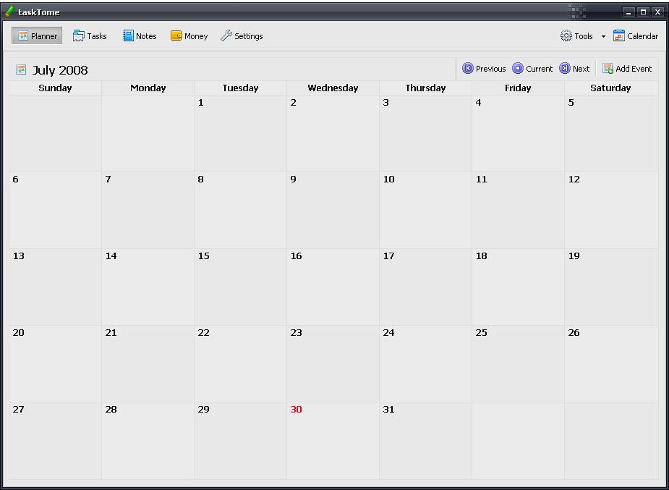Click the Thursday column header
The image size is (669, 490).
point(425,88)
